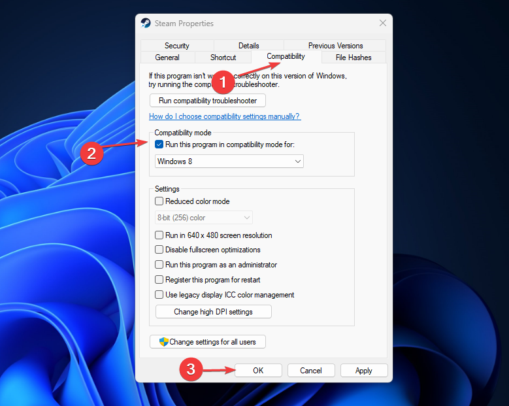This screenshot has width=509, height=406.
Task: Select the Compatibility tab
Action: pos(286,56)
